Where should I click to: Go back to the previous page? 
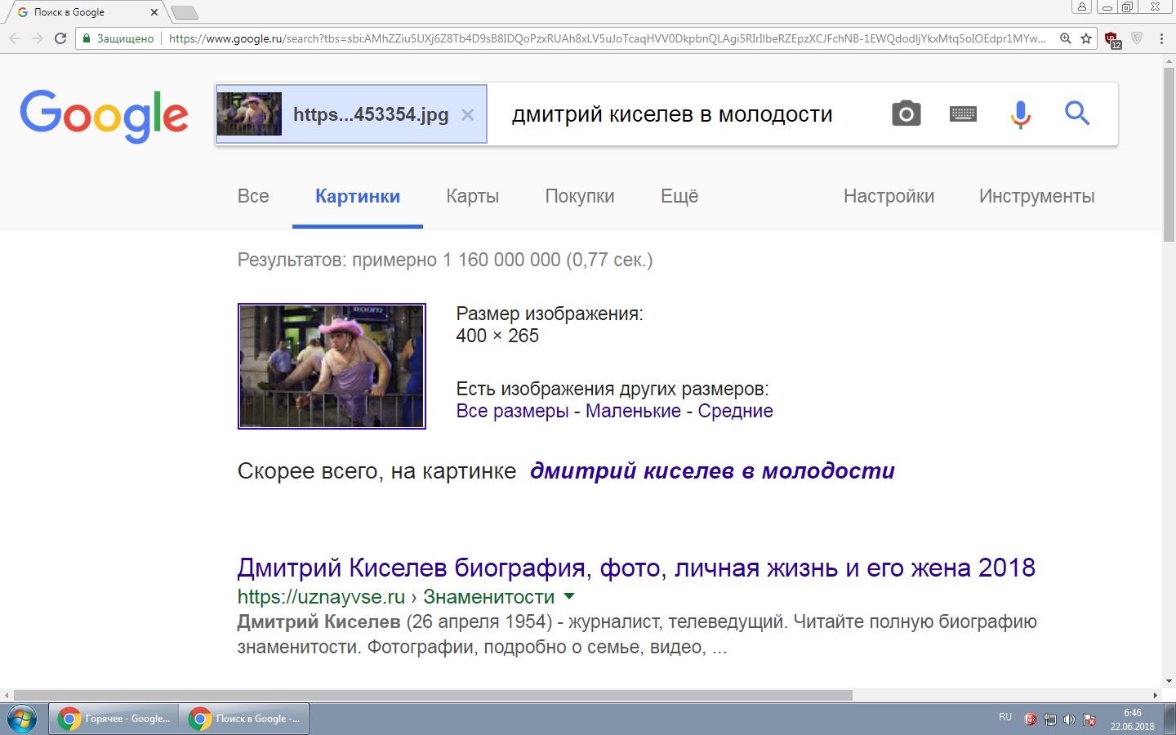click(15, 38)
